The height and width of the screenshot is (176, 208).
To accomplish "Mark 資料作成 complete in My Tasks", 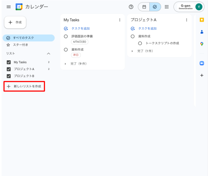I will click(x=66, y=50).
